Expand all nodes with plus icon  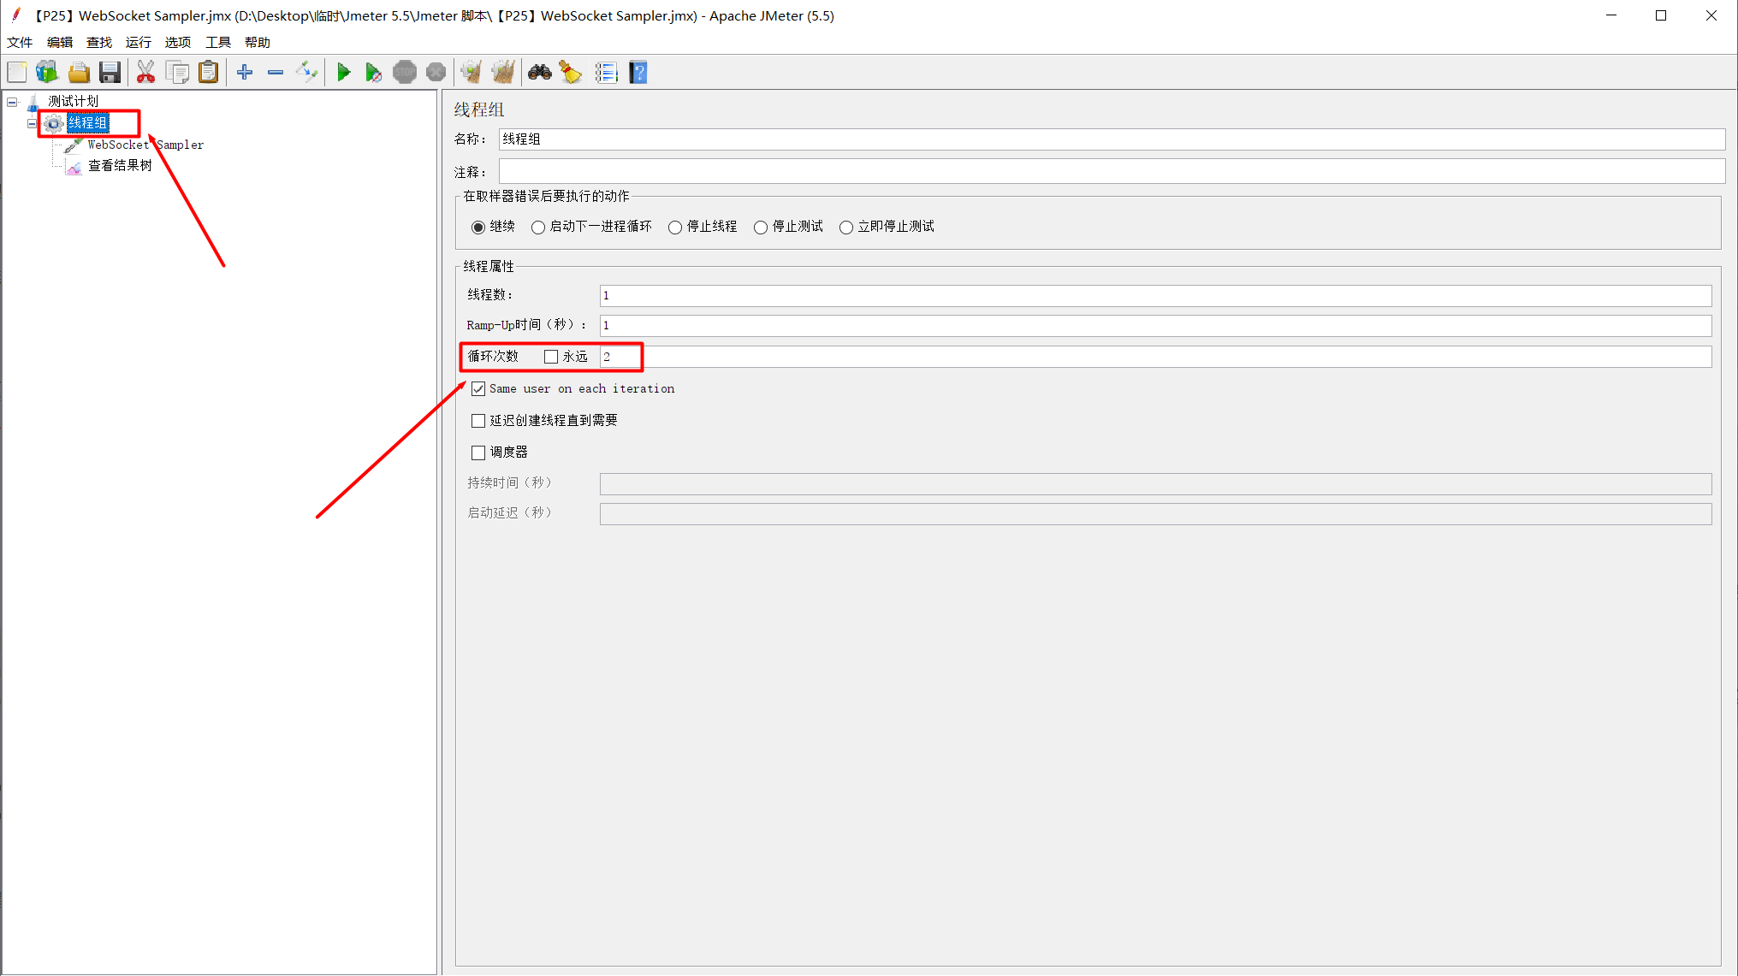coord(245,73)
